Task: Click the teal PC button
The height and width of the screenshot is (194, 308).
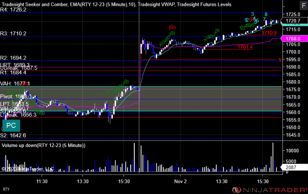Action: 11,126
